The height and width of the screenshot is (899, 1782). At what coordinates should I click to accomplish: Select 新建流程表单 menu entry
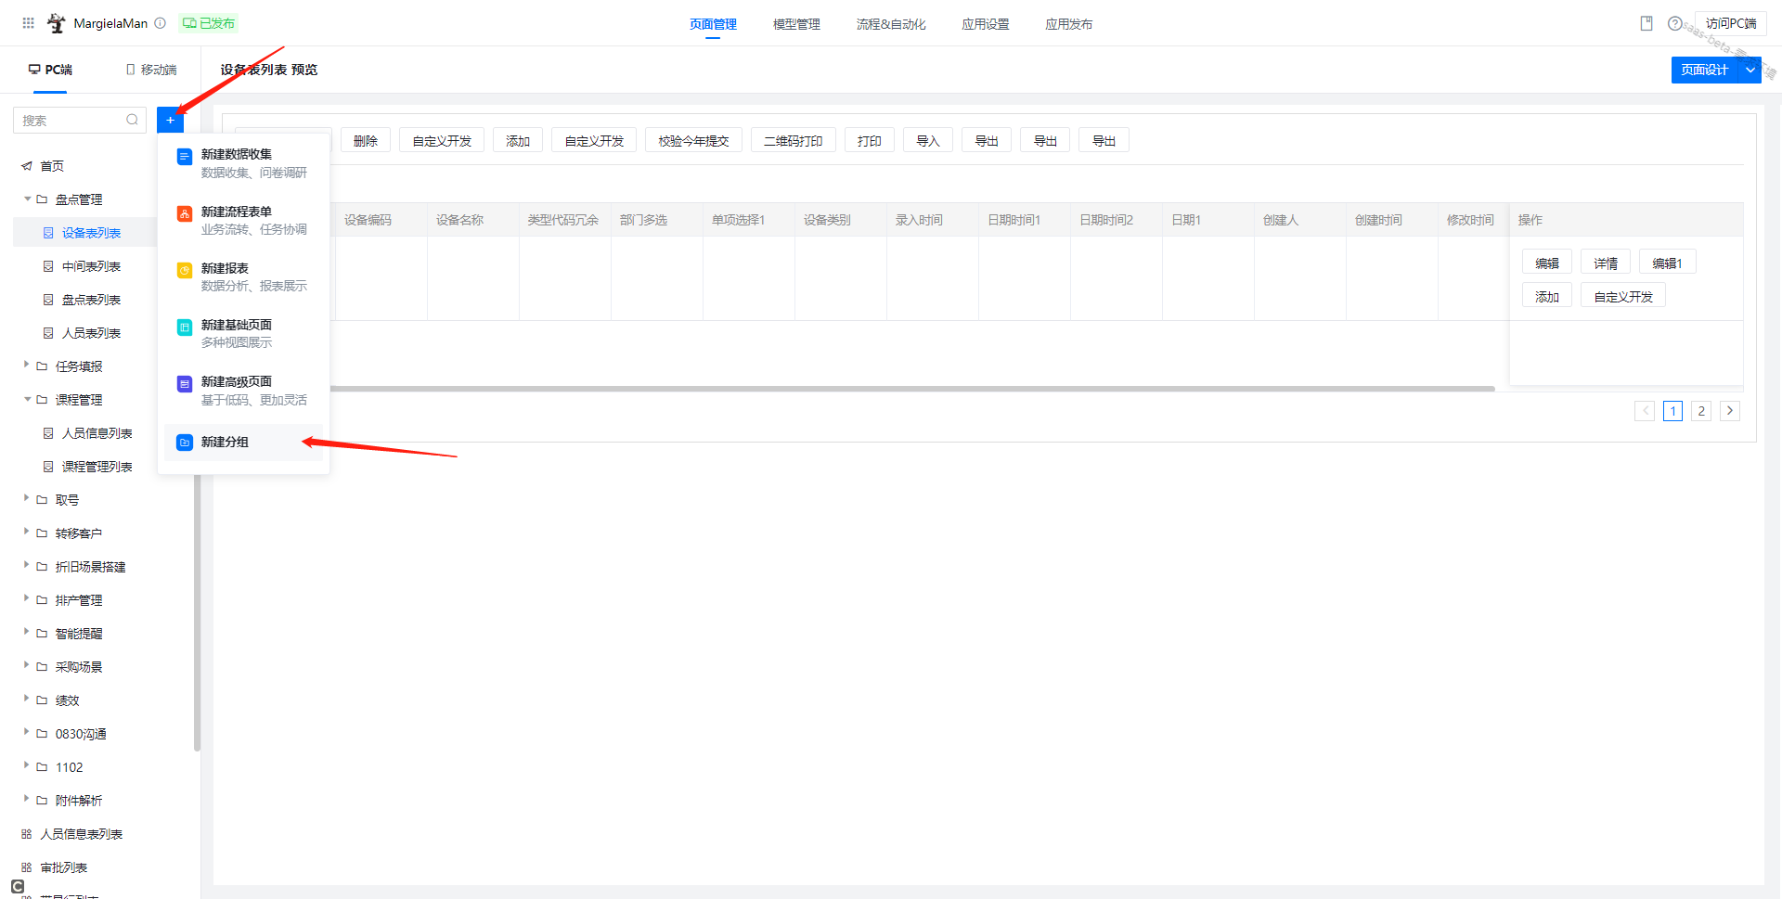coord(243,220)
